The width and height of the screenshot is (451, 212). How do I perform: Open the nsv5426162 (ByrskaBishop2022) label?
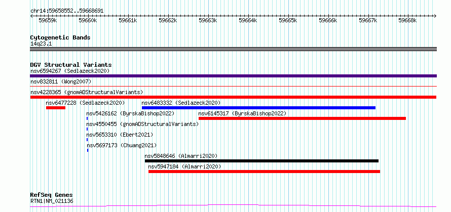point(130,113)
